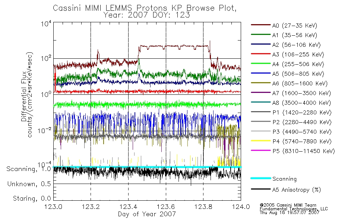Click the x-axis tick label 123.2
This screenshot has width=354, height=223.
(91, 207)
